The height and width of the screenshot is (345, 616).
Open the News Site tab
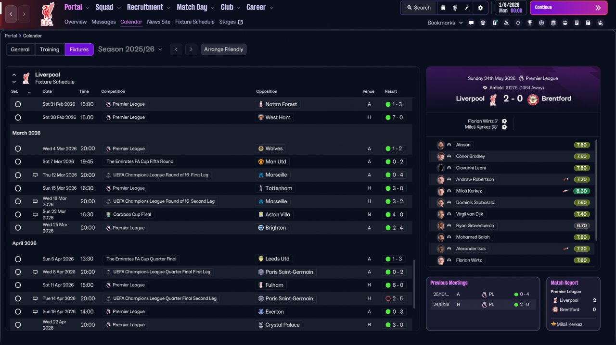159,22
